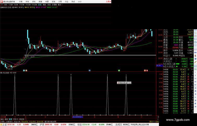Select the 月 sidebar period shortcut

195,94
